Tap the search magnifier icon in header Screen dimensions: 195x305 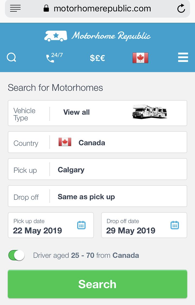(x=11, y=57)
